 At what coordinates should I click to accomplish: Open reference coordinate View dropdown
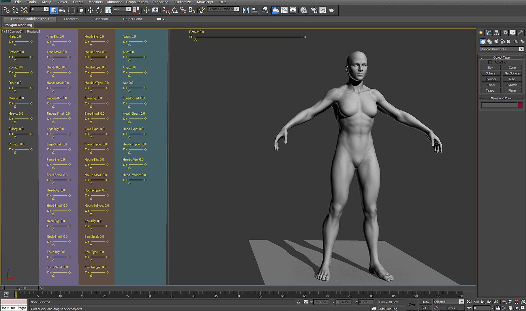tap(122, 9)
